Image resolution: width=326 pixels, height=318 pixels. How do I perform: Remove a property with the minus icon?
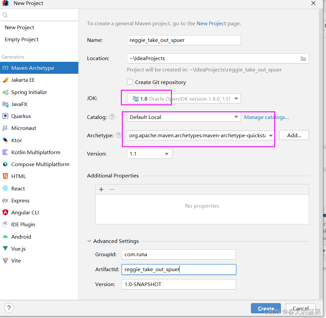[x=112, y=189]
